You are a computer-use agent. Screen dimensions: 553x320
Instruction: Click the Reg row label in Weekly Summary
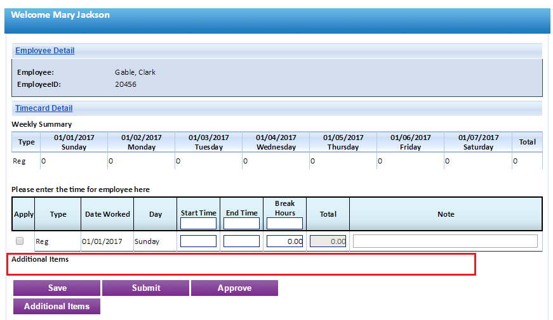[x=19, y=161]
